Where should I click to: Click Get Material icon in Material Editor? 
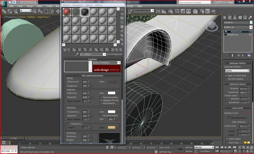pyautogui.click(x=64, y=50)
